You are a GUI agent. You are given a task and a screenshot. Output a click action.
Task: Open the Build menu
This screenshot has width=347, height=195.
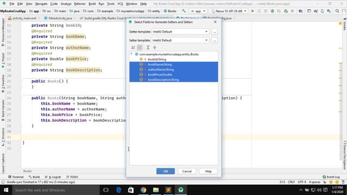pyautogui.click(x=92, y=4)
